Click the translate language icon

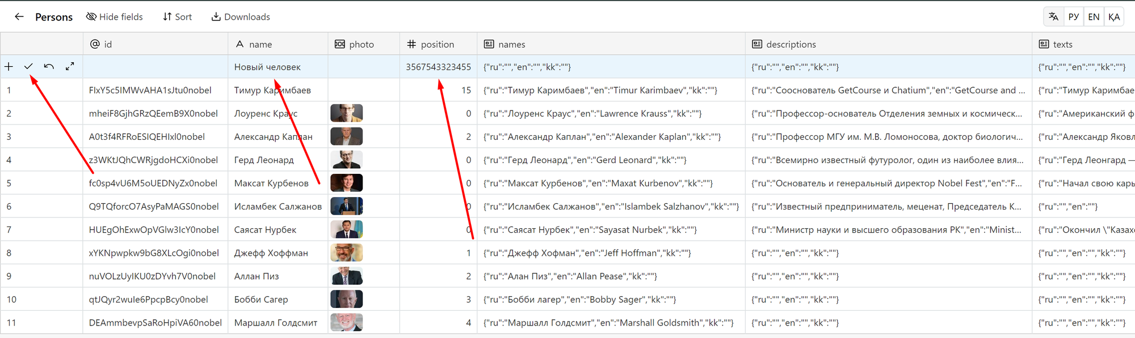pos(1053,16)
